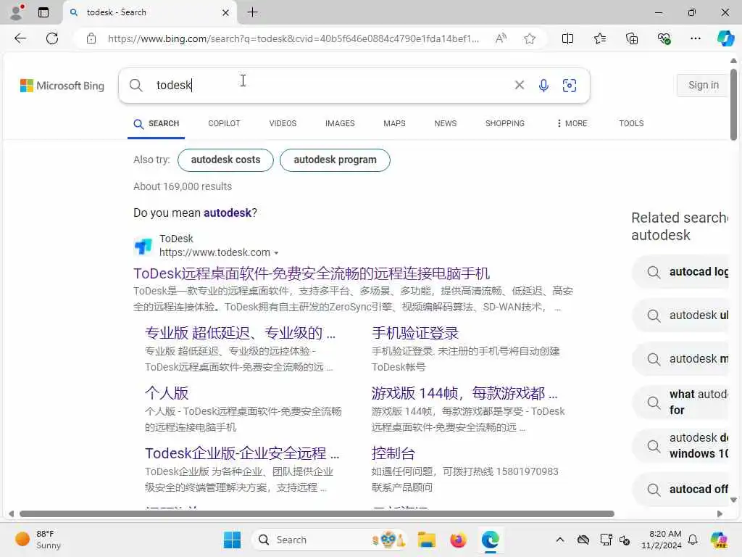
Task: Switch to the MAPS tab
Action: [x=394, y=123]
